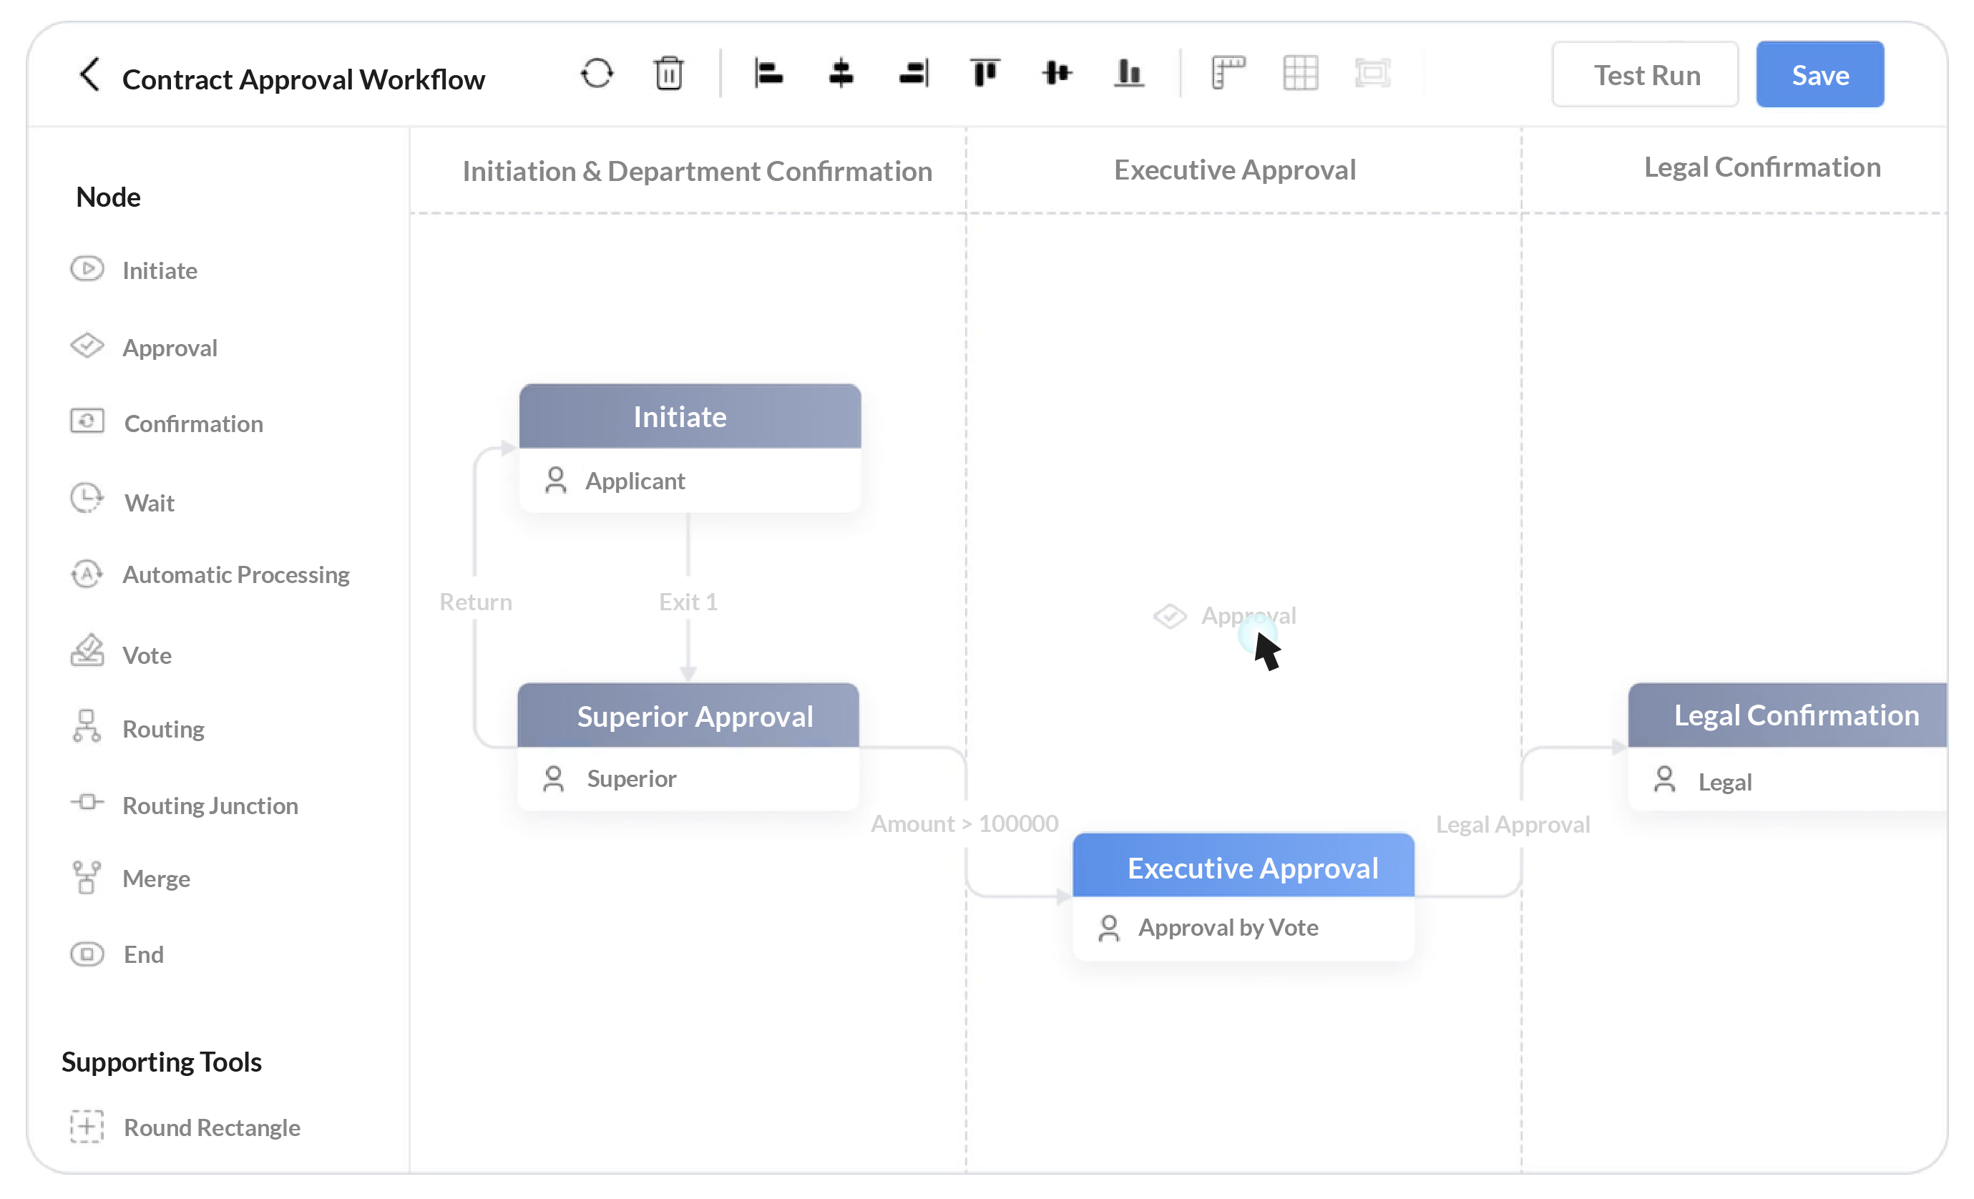The width and height of the screenshot is (1974, 1199).
Task: Apply align left to selected nodes
Action: 770,73
